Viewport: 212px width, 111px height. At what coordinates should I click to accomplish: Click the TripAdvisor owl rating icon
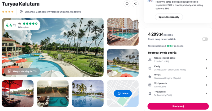click(x=20, y=24)
